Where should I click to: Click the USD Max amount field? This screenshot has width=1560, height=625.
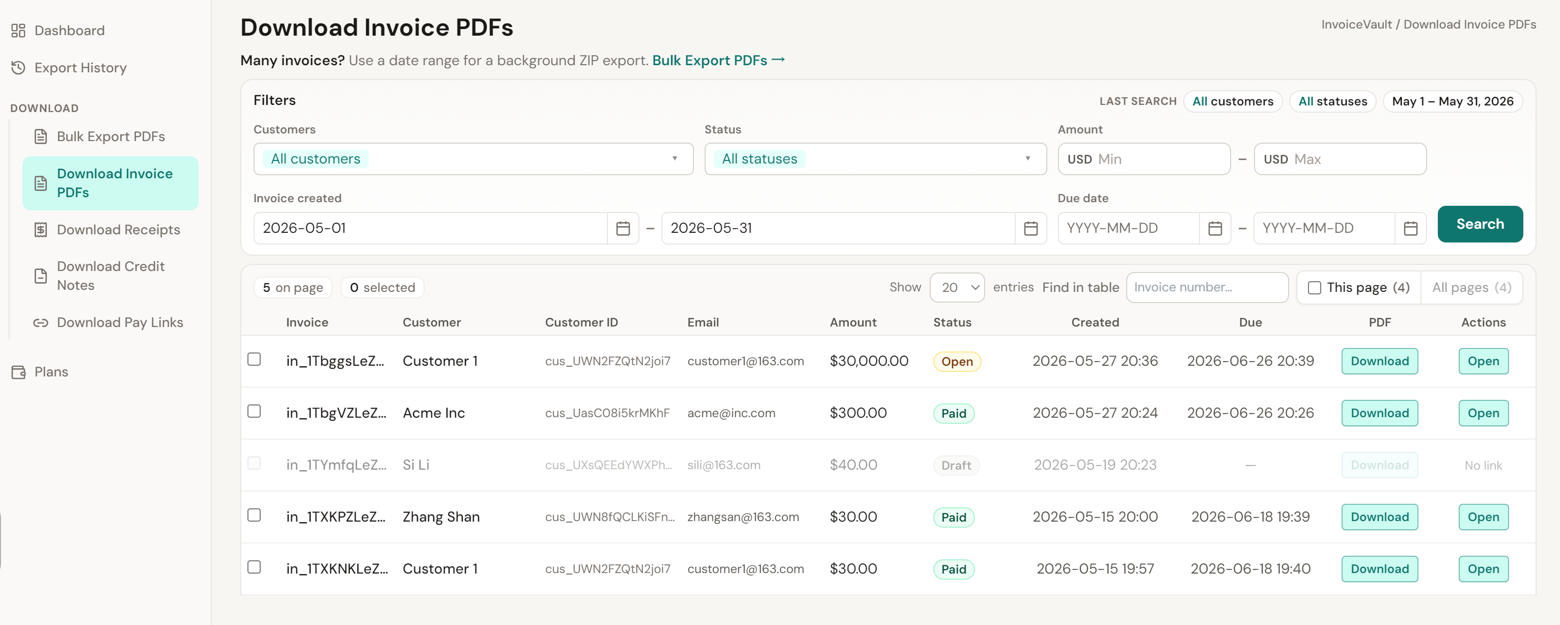pos(1340,159)
